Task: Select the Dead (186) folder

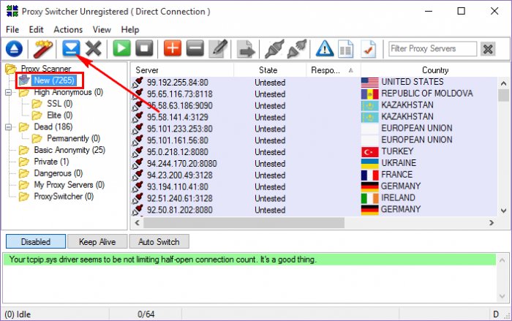Action: point(53,126)
